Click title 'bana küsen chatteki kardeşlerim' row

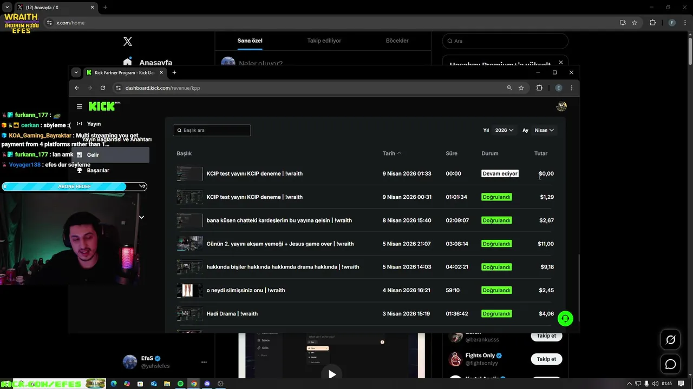tap(279, 220)
